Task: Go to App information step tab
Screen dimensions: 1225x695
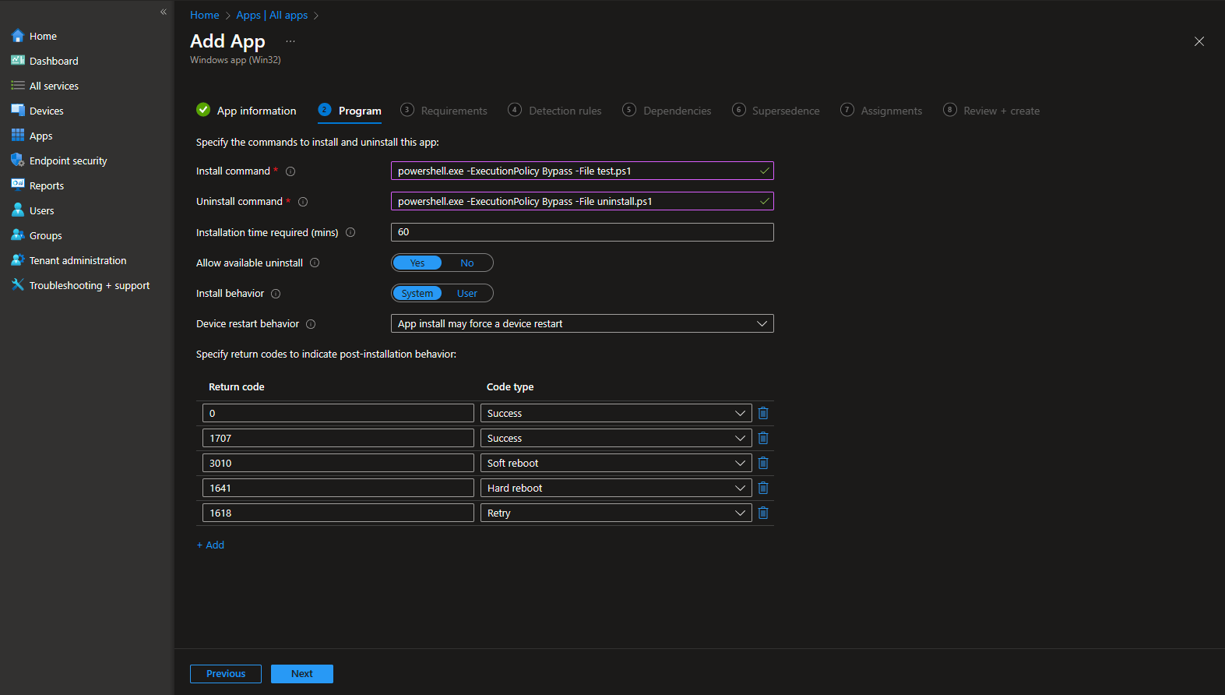Action: 246,111
